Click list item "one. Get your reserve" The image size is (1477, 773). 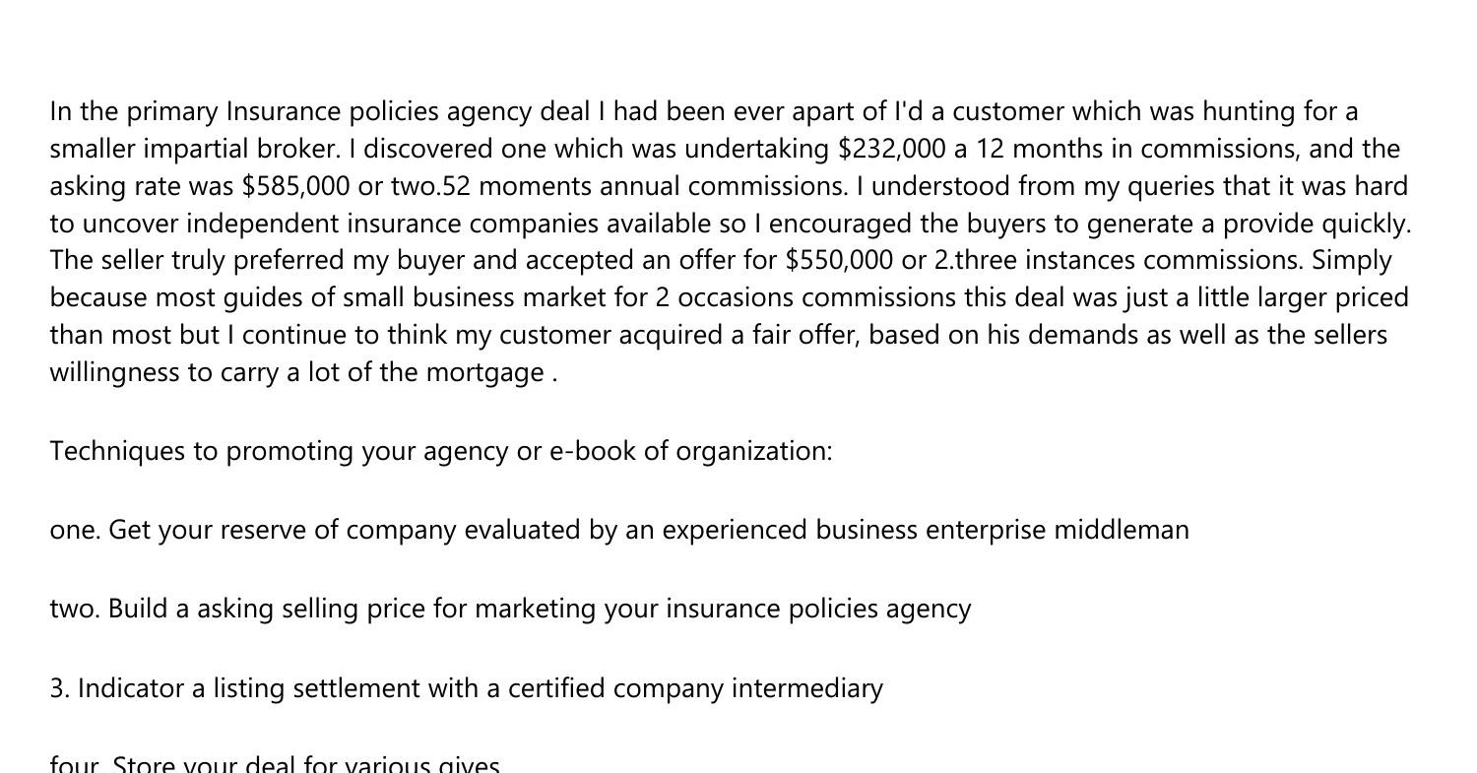[619, 530]
